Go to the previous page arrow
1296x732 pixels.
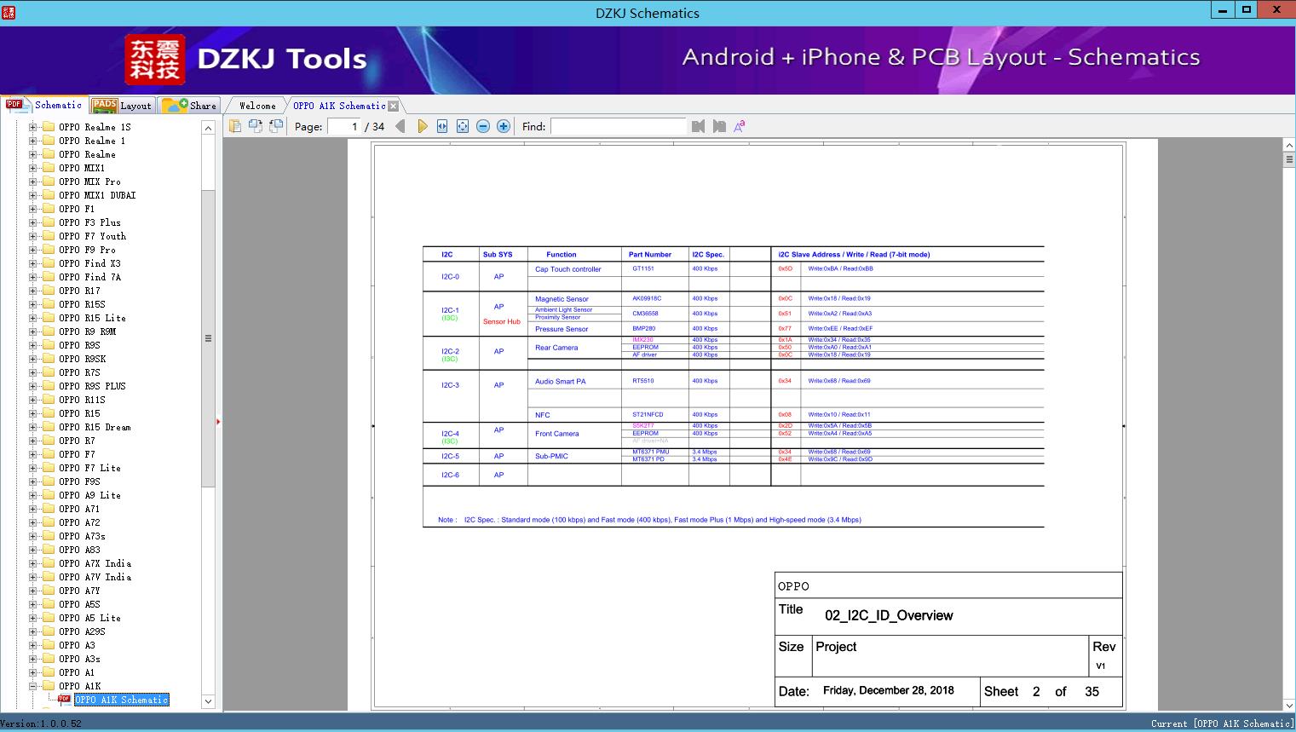click(x=400, y=126)
